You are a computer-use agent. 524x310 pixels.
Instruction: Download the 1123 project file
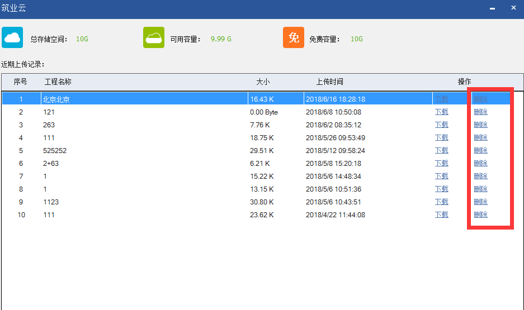(441, 202)
